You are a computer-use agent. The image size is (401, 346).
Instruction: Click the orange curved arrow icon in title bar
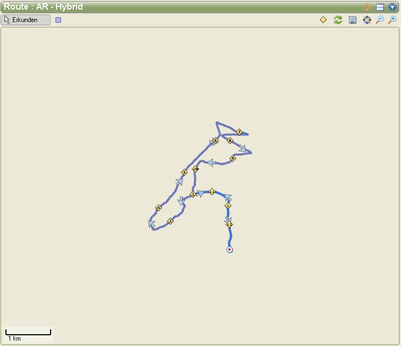click(367, 7)
